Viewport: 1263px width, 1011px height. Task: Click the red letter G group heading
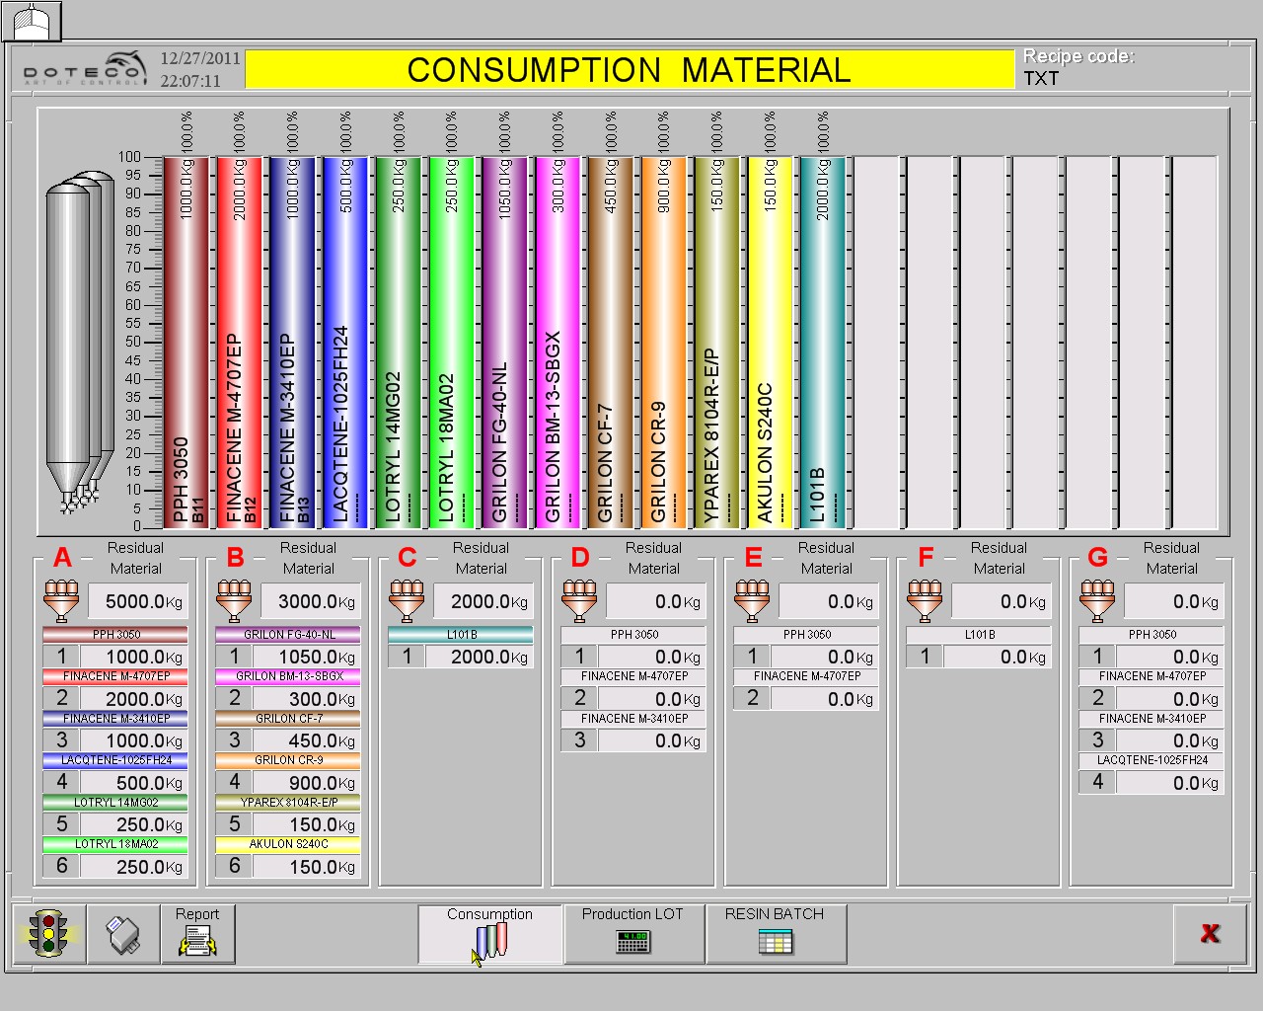[x=1098, y=558]
